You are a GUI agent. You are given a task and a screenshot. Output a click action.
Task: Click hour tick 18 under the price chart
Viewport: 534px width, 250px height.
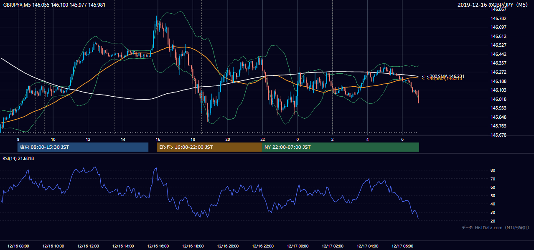(193, 139)
